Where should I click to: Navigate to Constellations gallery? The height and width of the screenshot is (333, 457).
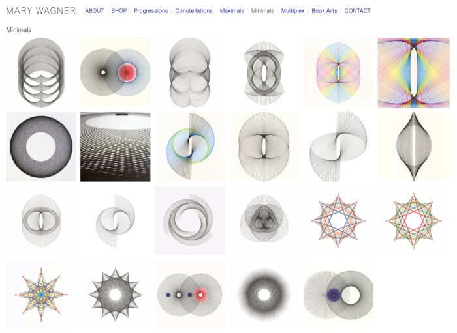click(x=194, y=11)
